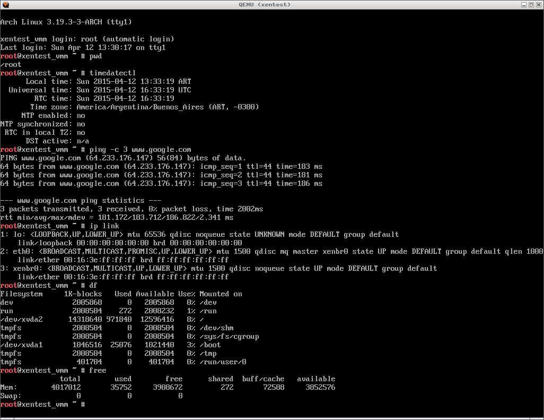Click the "free" command in the terminal
The width and height of the screenshot is (544, 420).
[x=98, y=371]
